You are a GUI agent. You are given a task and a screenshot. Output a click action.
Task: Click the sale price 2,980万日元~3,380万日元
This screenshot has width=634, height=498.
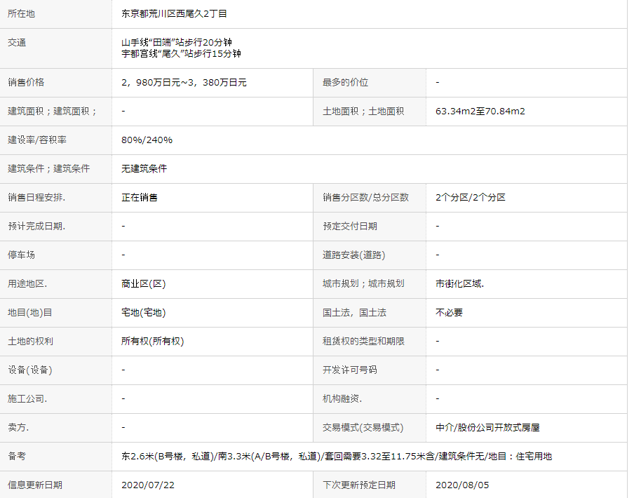[x=184, y=82]
